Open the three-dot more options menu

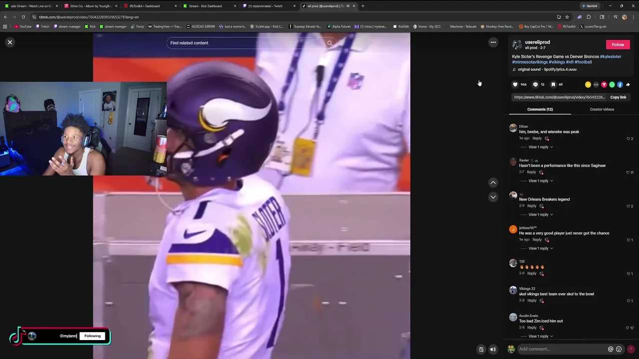coord(493,42)
